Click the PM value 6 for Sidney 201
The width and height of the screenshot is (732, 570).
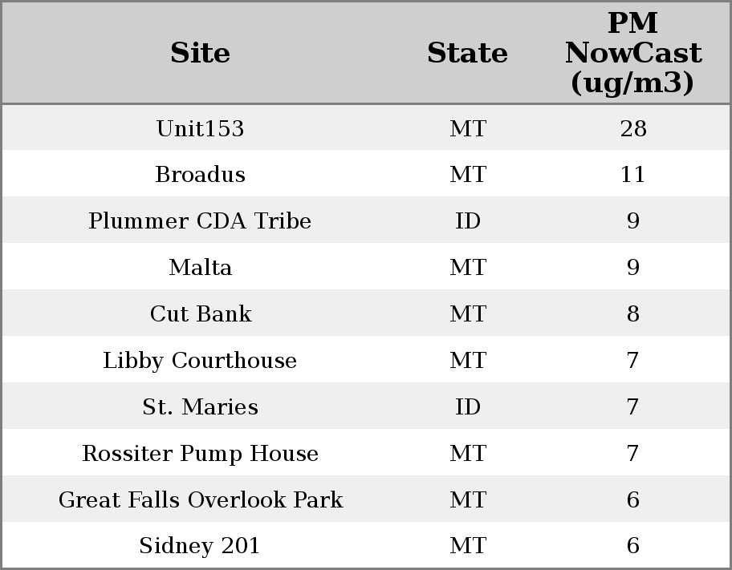point(632,546)
